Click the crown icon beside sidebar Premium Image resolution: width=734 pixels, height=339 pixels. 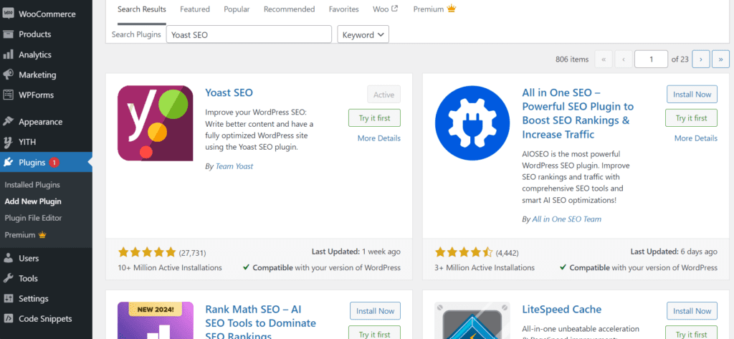click(42, 234)
